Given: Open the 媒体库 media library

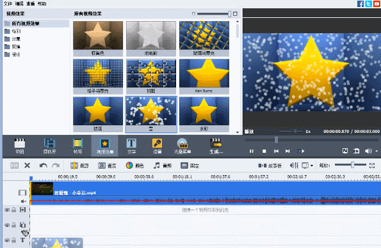Looking at the screenshot, I should click(x=49, y=146).
